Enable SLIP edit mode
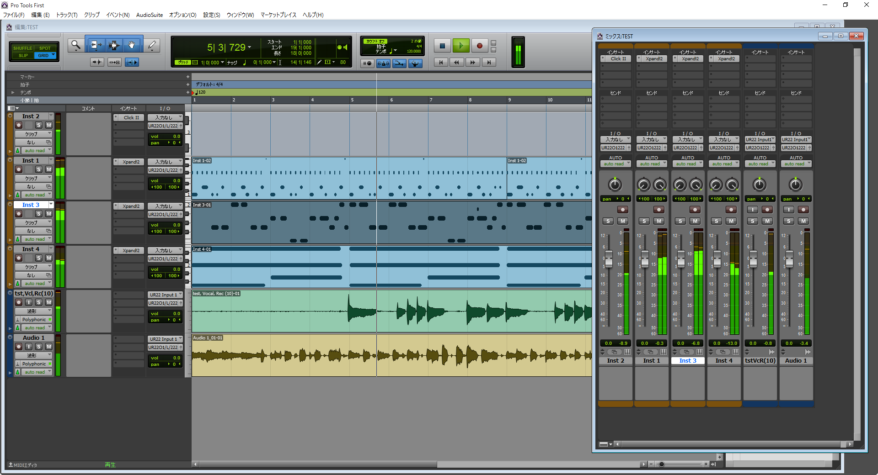The image size is (878, 475). 23,55
